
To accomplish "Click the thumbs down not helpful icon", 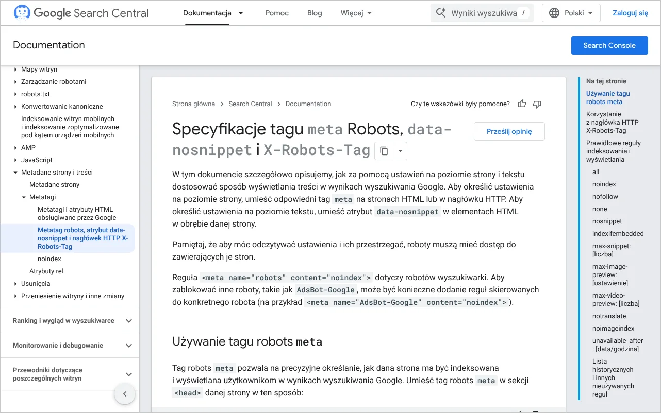I will [537, 104].
